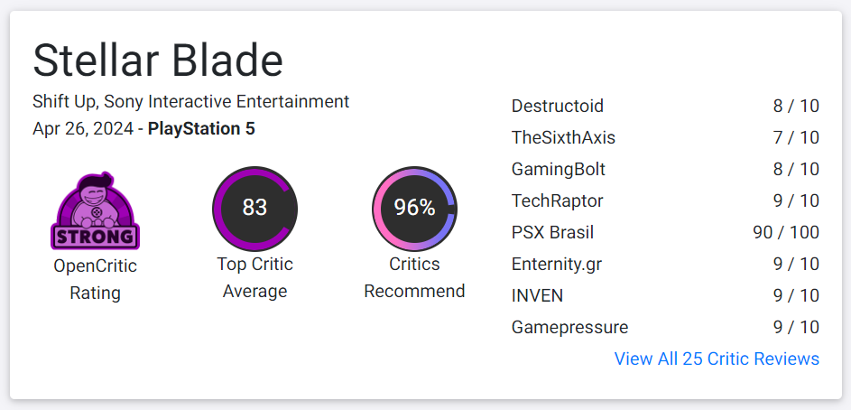Image resolution: width=851 pixels, height=410 pixels.
Task: Click the TechRaptor critic name
Action: [x=557, y=200]
